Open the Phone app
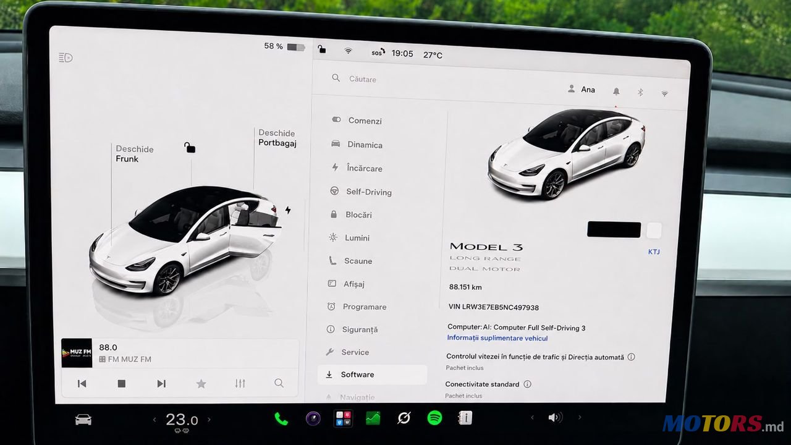 point(281,419)
